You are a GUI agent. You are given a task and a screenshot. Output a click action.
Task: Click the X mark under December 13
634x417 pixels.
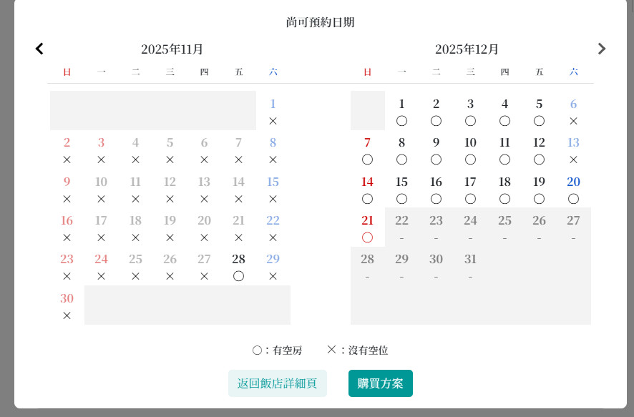(573, 160)
